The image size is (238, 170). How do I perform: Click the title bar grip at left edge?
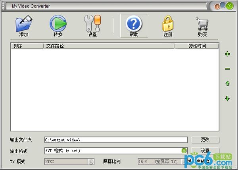pos(3,6)
